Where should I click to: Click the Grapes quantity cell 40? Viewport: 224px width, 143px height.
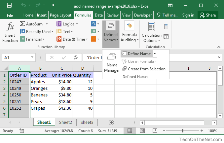[x=83, y=108]
